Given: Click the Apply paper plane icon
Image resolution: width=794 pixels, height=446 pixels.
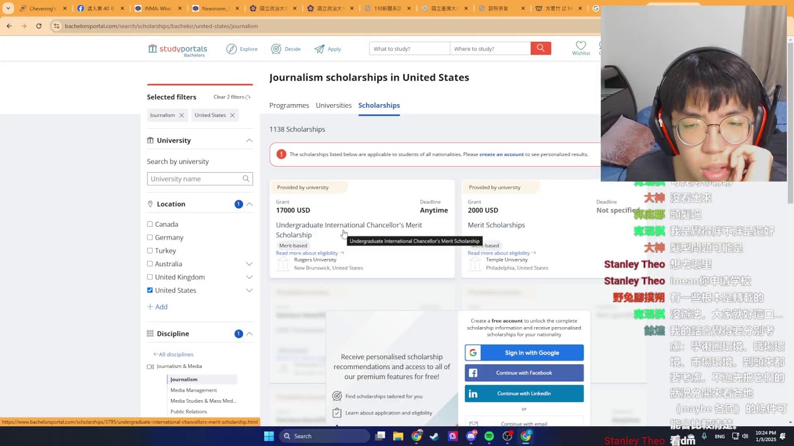Looking at the screenshot, I should [x=319, y=49].
